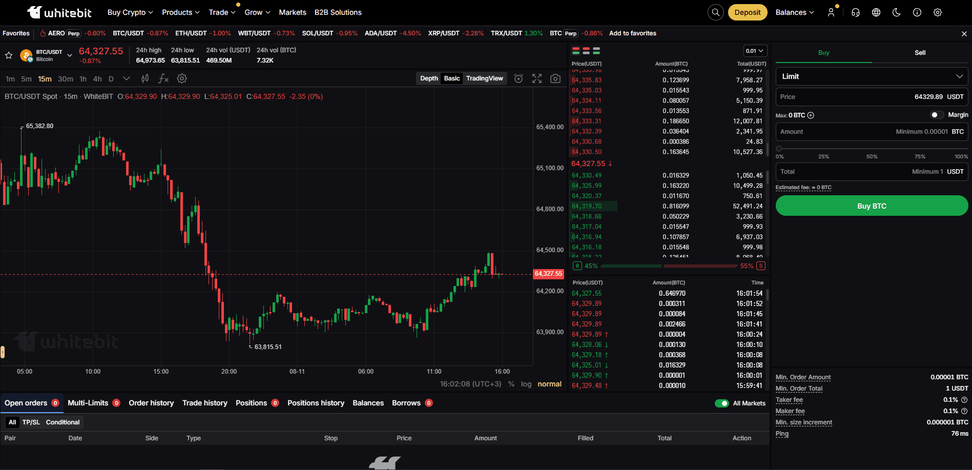The image size is (972, 470).
Task: Filter open orders by Conditional
Action: 63,422
